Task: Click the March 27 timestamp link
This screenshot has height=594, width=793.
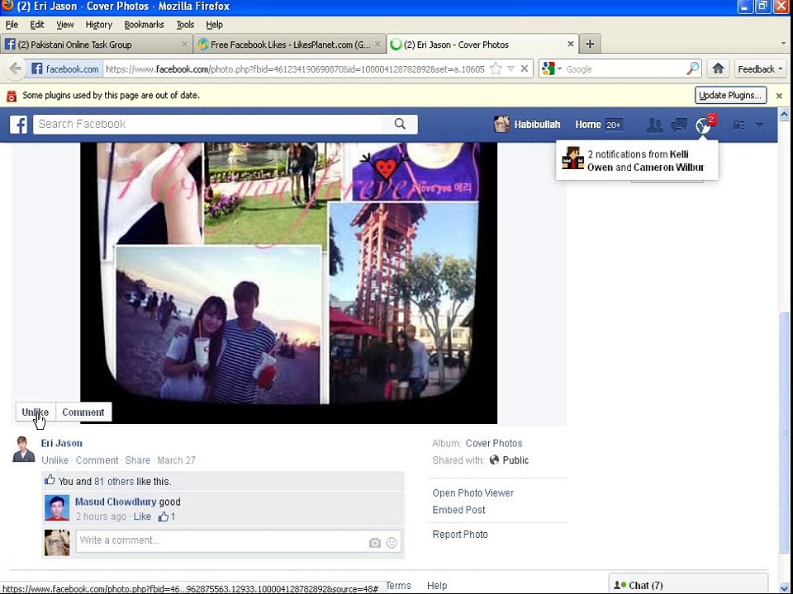Action: click(177, 460)
